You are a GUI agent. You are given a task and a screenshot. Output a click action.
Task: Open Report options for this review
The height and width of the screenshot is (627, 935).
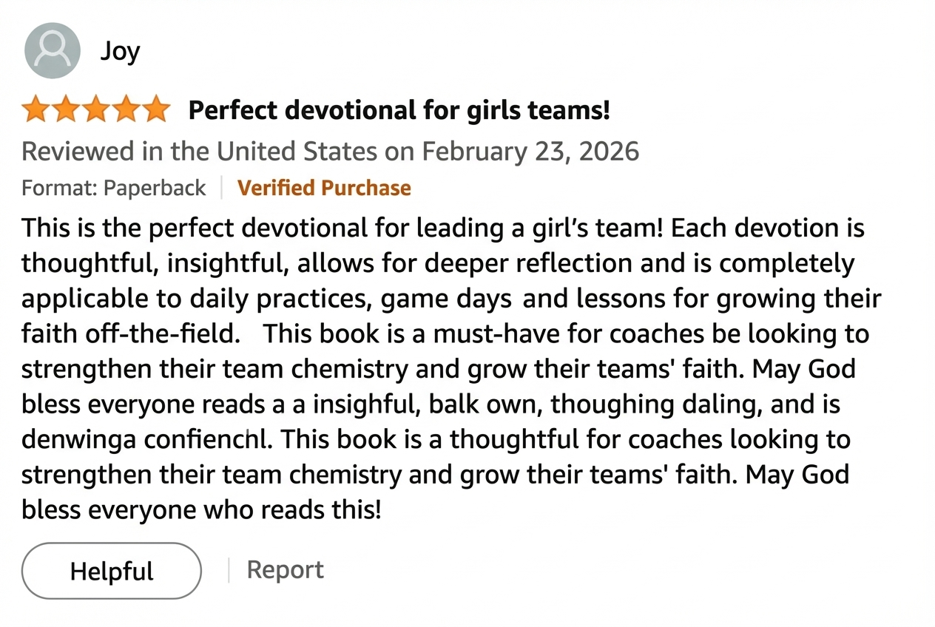pos(285,569)
